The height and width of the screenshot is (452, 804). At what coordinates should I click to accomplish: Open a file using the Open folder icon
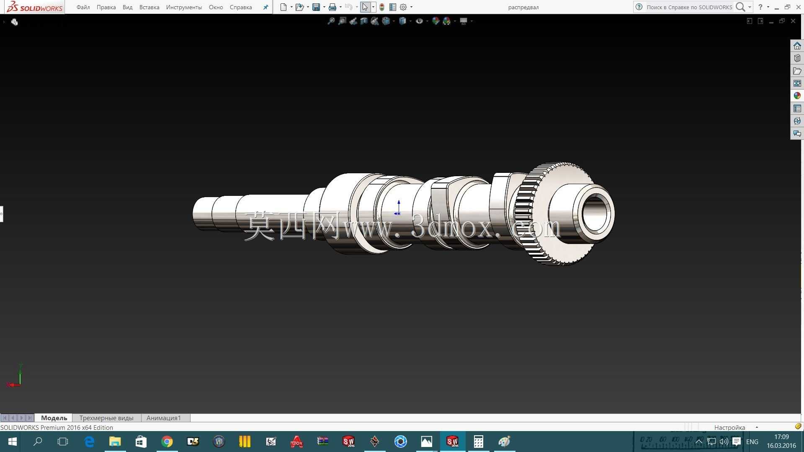(x=299, y=7)
